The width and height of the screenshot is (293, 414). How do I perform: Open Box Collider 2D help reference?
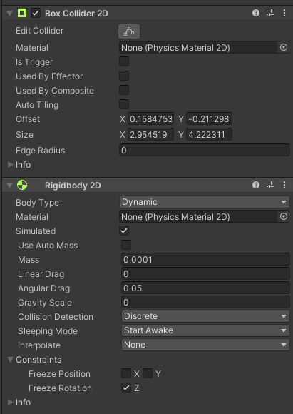[255, 13]
